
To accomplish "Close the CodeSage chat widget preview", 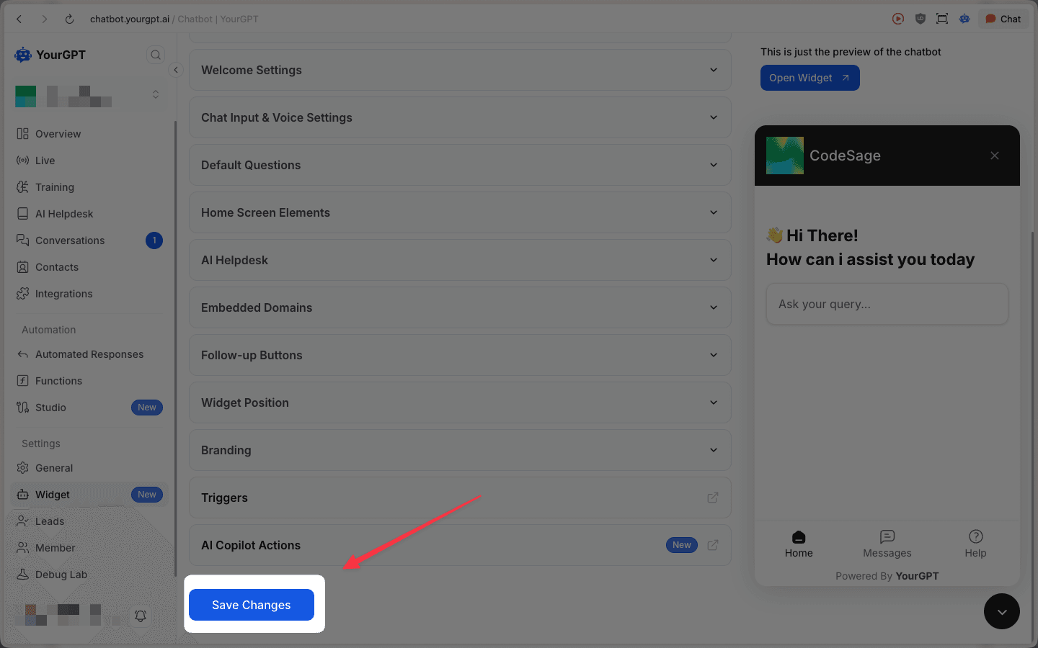I will point(994,156).
